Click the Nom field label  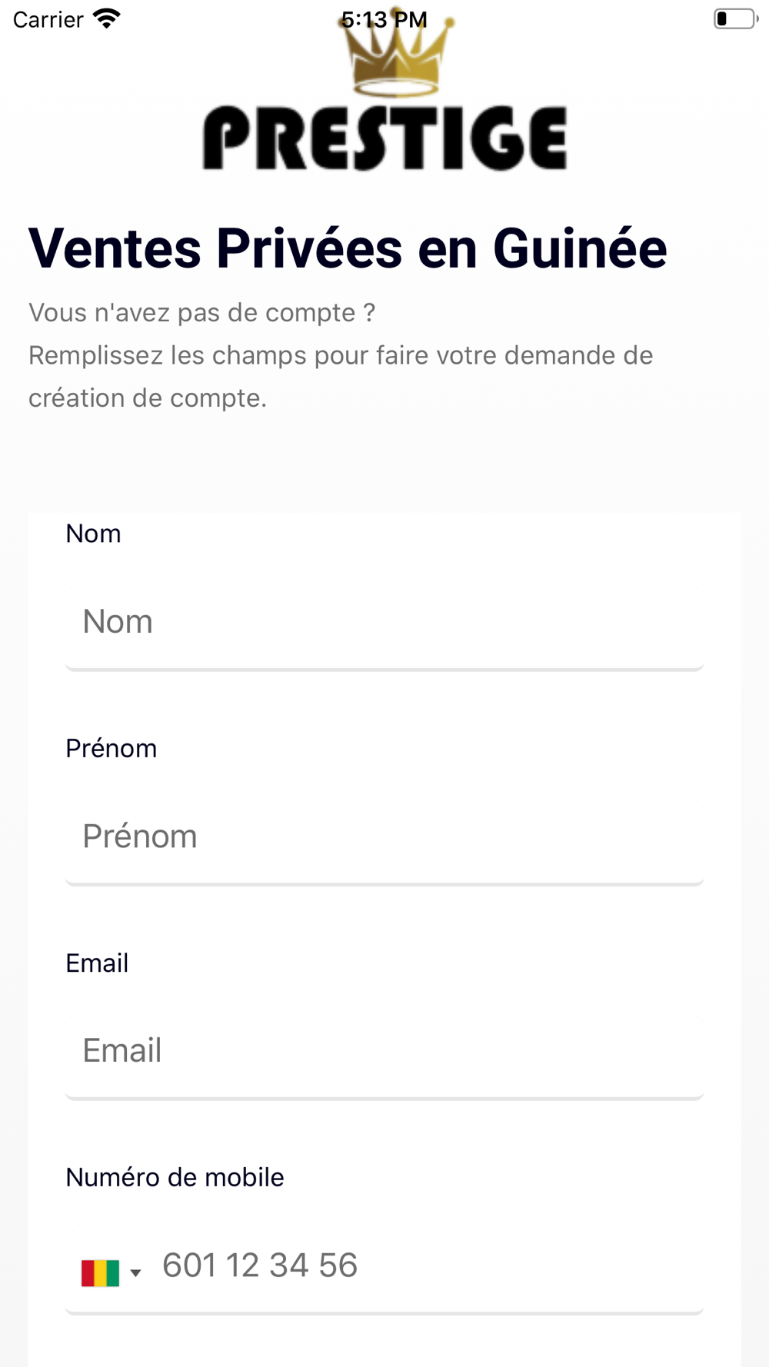pyautogui.click(x=94, y=534)
